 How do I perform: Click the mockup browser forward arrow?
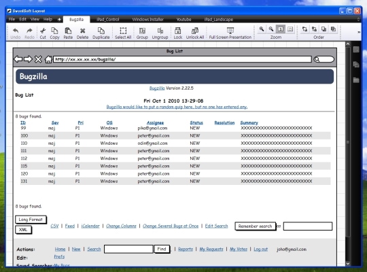[x=28, y=59]
